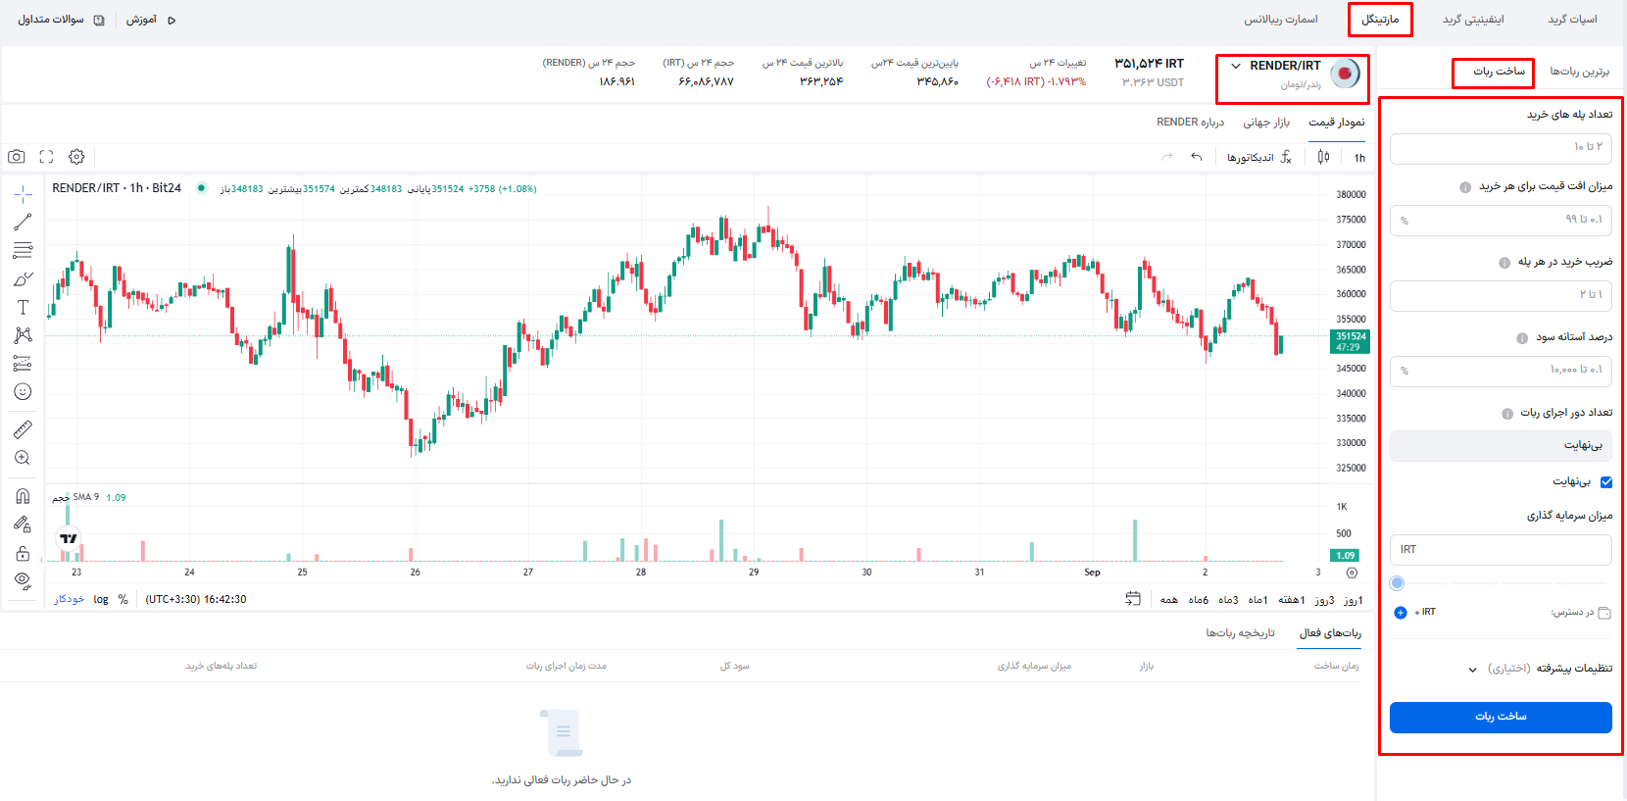Click the investment amount slider handle
Image resolution: width=1627 pixels, height=801 pixels.
1398,583
